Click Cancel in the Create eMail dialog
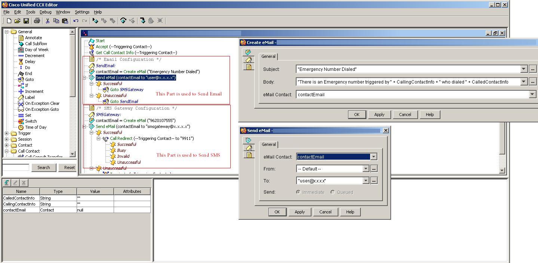The height and width of the screenshot is (263, 538). pyautogui.click(x=405, y=115)
